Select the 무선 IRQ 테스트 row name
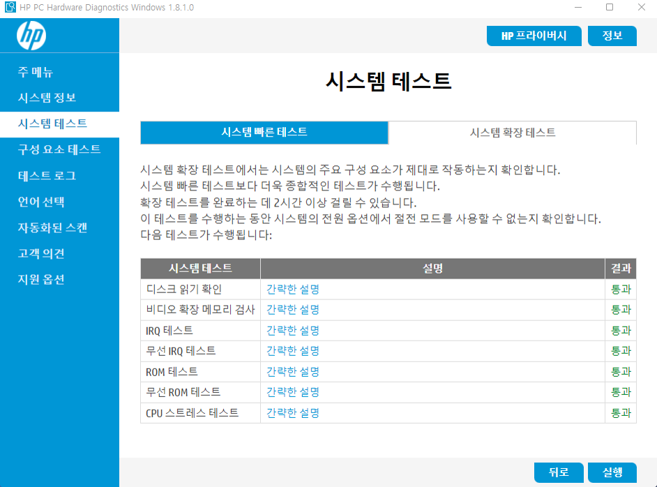The image size is (657, 487). pyautogui.click(x=181, y=351)
